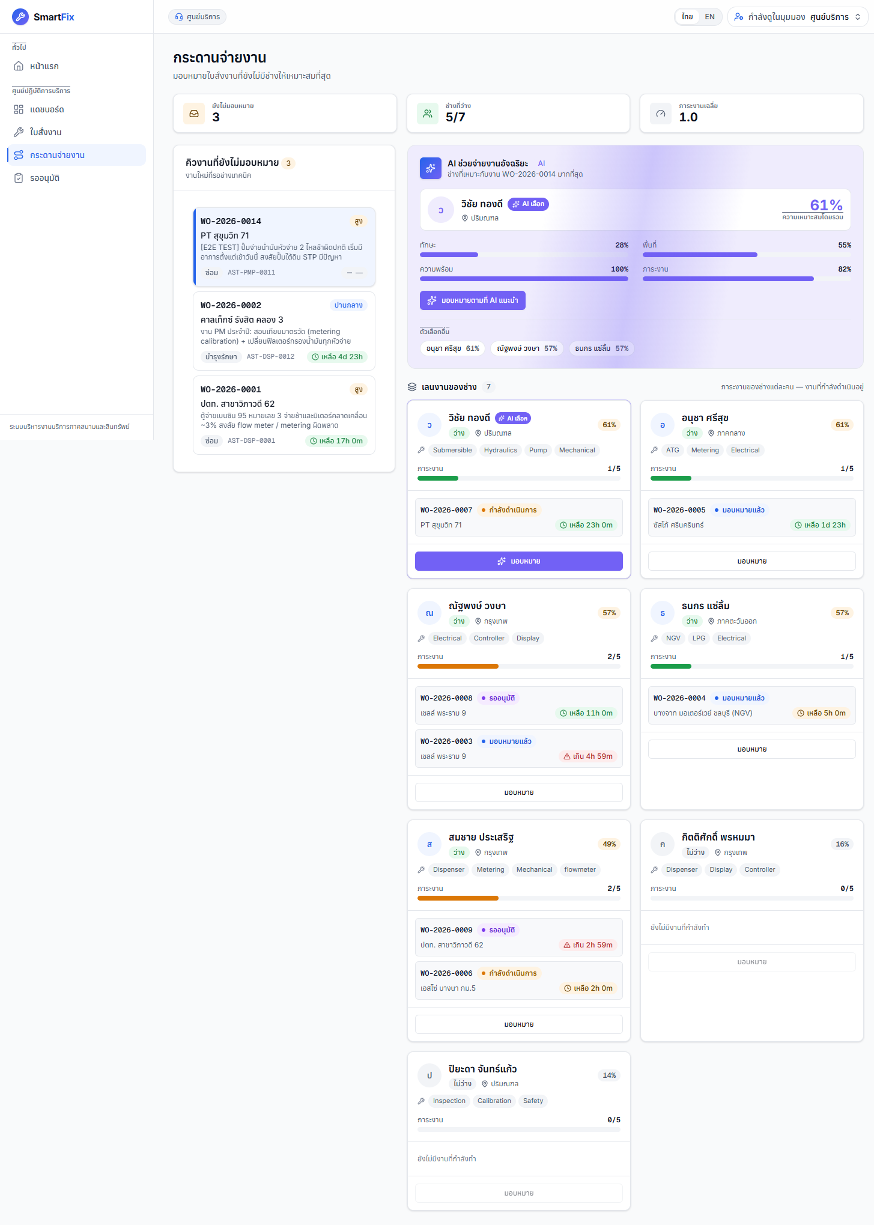This screenshot has height=1225, width=874.
Task: Click มอบหมาย button in ธนกร แซ่ลิ้ม card
Action: pos(752,749)
